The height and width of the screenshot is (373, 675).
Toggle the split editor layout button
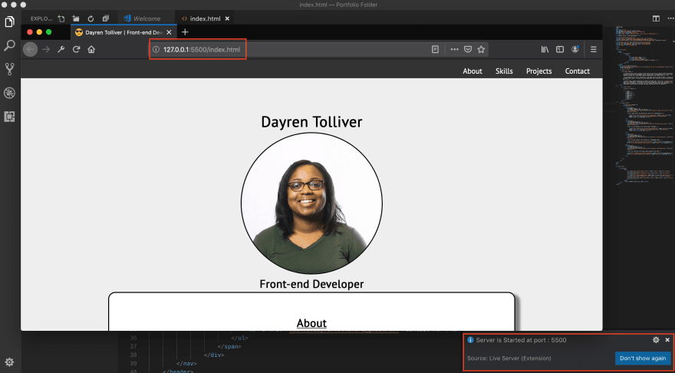pyautogui.click(x=656, y=18)
